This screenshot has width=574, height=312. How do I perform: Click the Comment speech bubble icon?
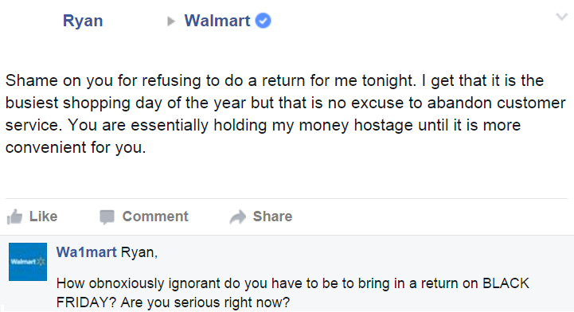(107, 217)
